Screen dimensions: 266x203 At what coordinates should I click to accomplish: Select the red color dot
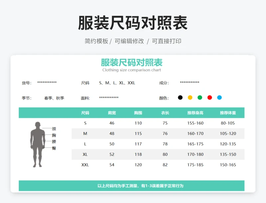tap(210, 98)
